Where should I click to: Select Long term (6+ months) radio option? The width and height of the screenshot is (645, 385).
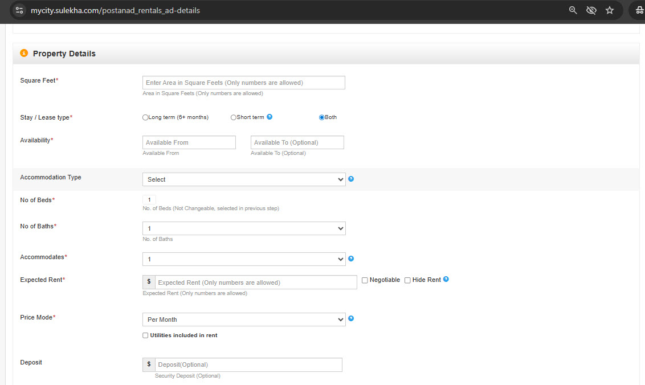click(146, 117)
